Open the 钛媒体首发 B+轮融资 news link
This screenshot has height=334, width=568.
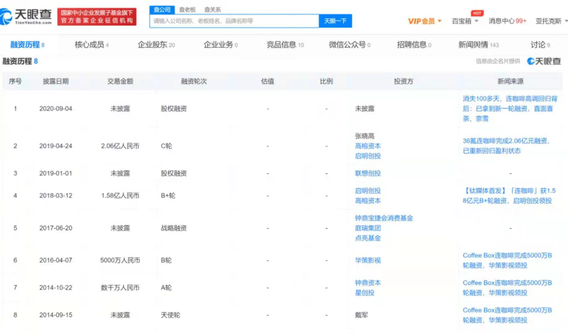[x=509, y=196]
